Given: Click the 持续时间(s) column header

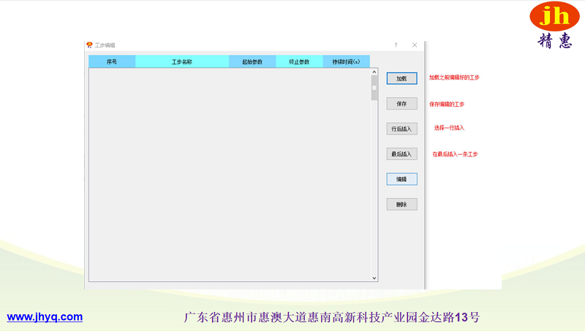Looking at the screenshot, I should 346,62.
